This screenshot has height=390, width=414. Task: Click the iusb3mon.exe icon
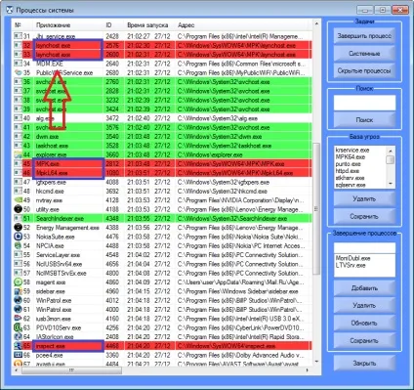click(19, 319)
